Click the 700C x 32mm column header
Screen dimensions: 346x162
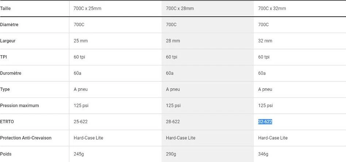coord(272,8)
